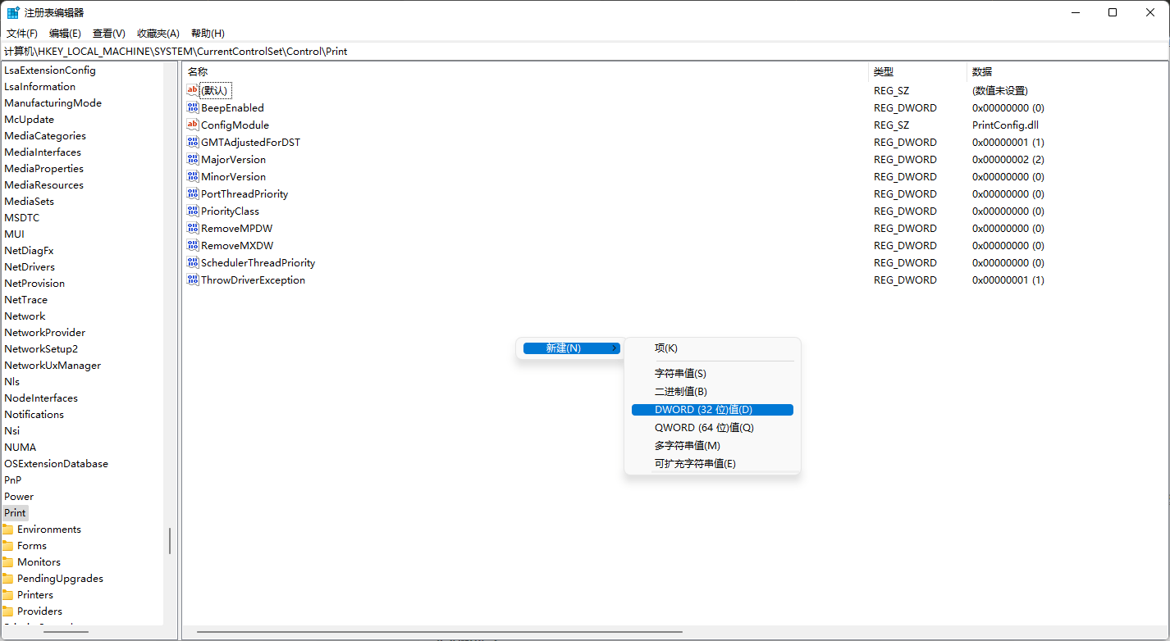Select the NetworkProvider tree key
Image resolution: width=1170 pixels, height=641 pixels.
click(x=44, y=332)
